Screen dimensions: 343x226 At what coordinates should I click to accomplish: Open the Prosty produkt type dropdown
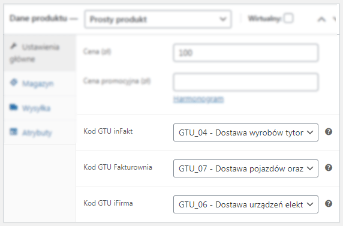pyautogui.click(x=158, y=19)
